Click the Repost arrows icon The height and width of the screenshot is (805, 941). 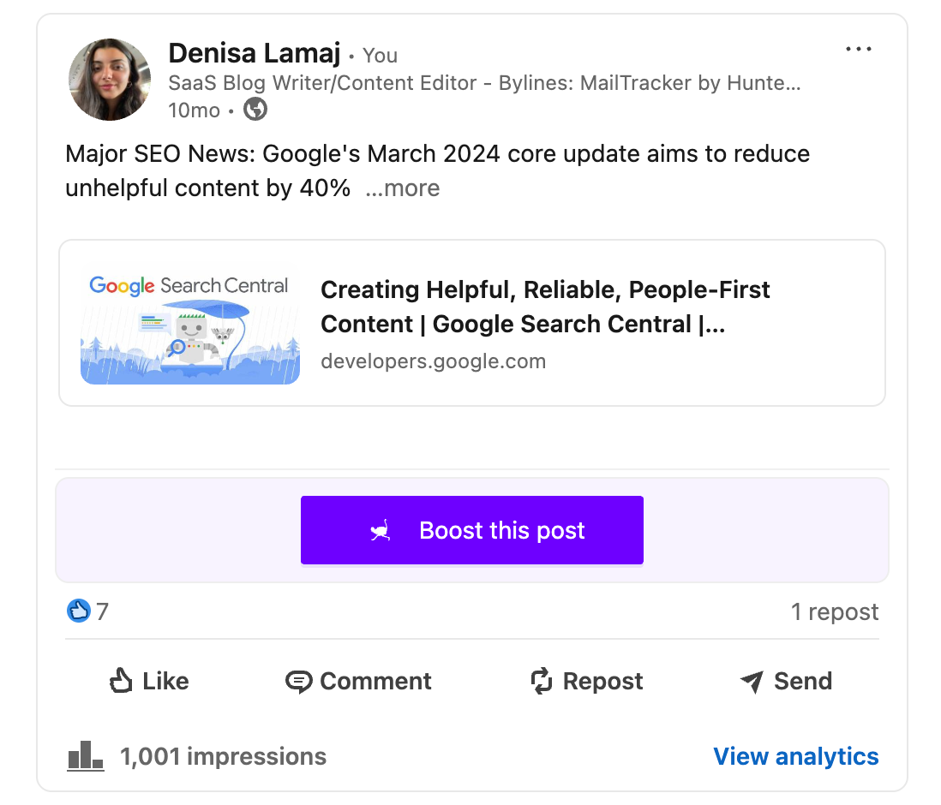(540, 681)
